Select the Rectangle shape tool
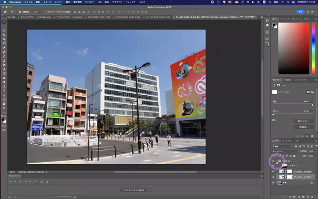Viewport: 318px width, 199px height. click(4, 100)
